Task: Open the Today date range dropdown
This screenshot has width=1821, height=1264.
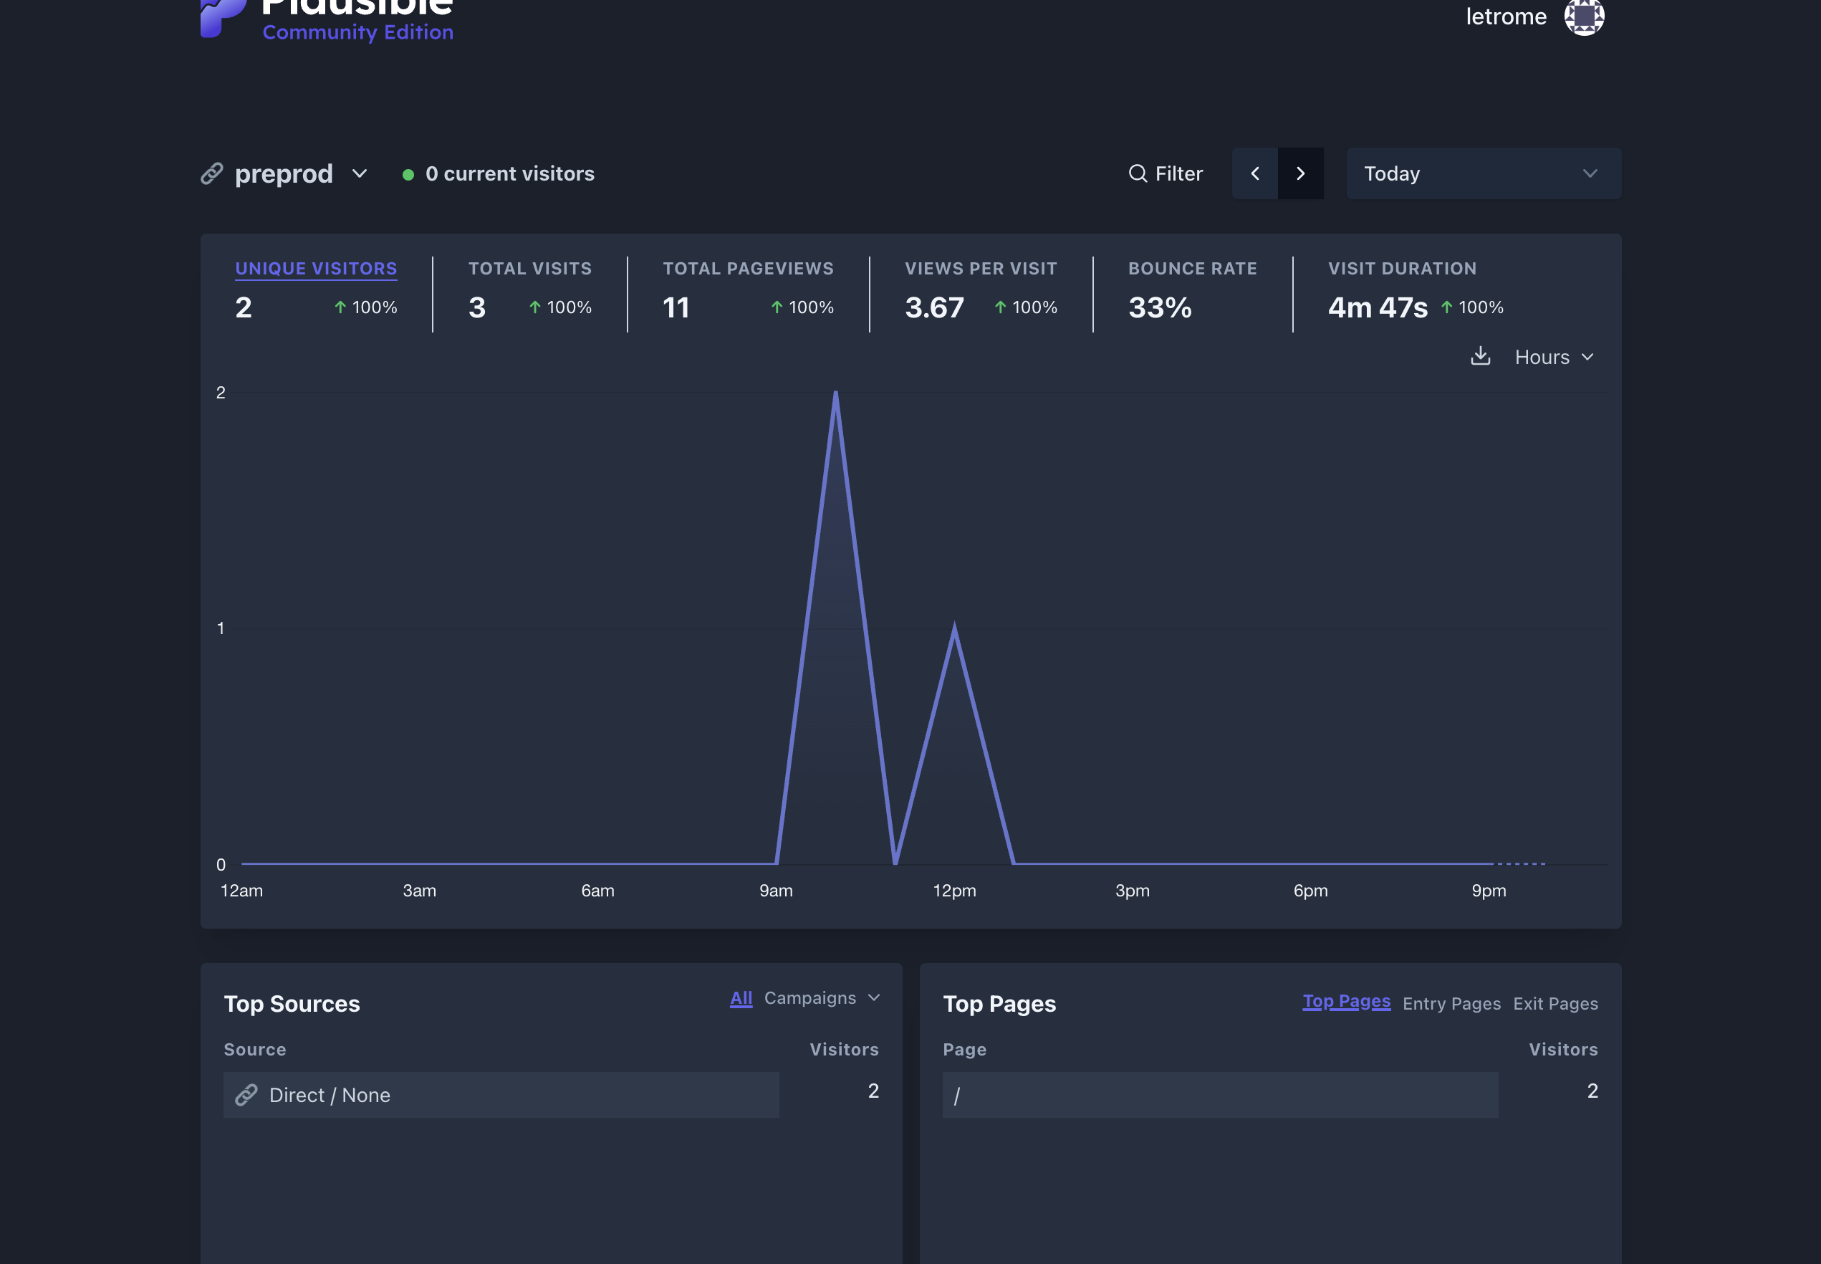Action: 1482,173
